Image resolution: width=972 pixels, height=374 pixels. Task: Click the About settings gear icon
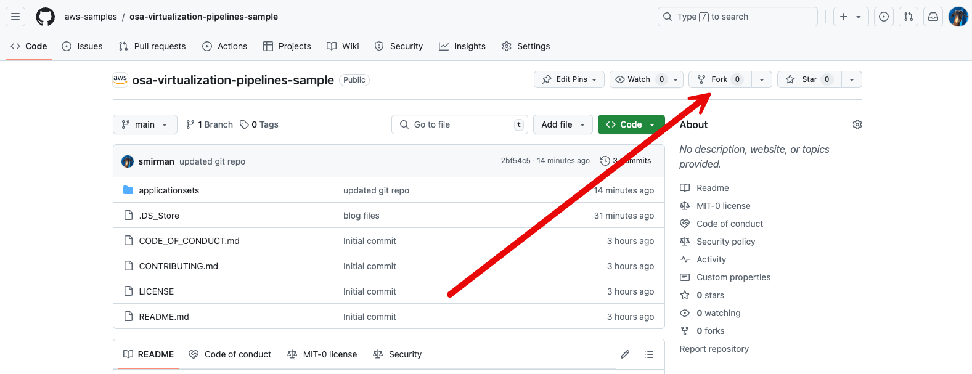[857, 124]
